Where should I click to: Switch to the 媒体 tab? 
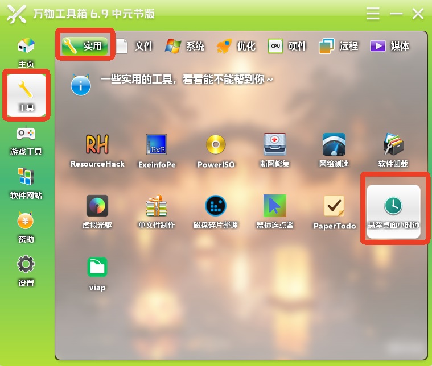(x=390, y=46)
